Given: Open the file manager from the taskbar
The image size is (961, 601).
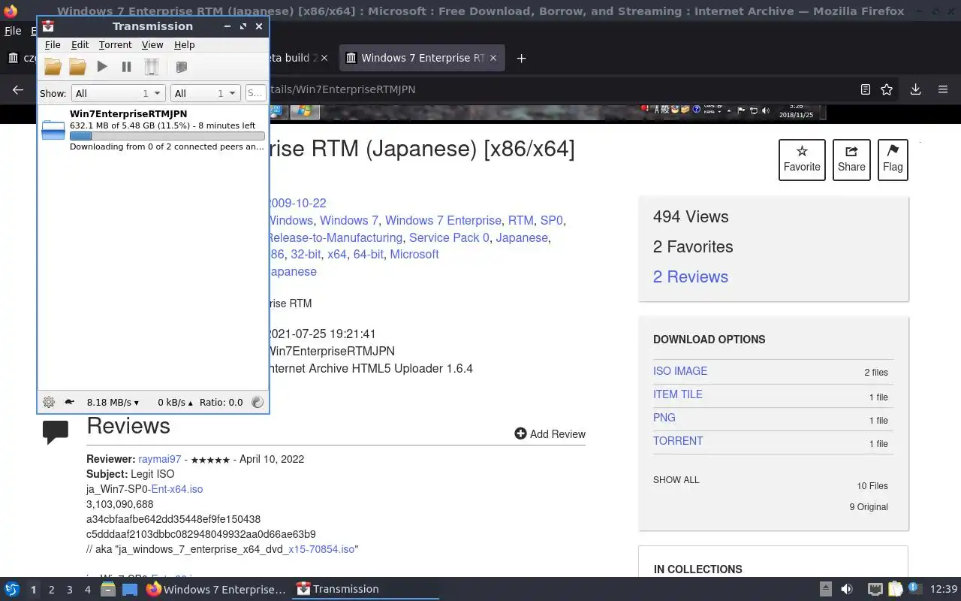Looking at the screenshot, I should point(107,589).
